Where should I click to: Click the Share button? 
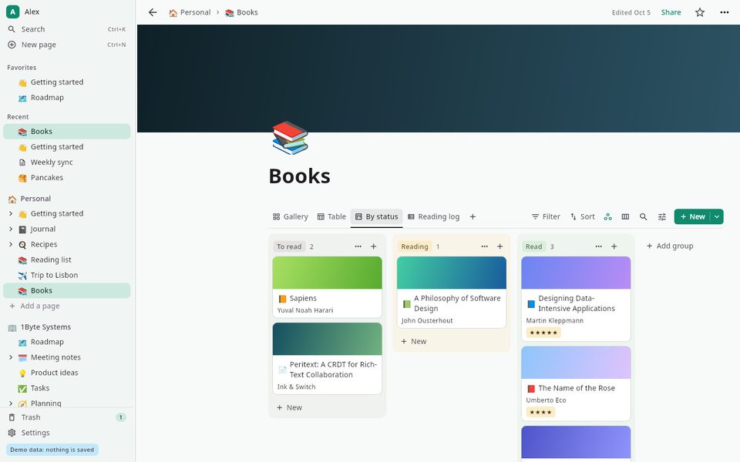(x=671, y=12)
